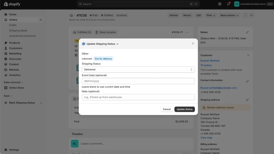Open the notifications bell
The image size is (274, 154).
coord(228,4)
